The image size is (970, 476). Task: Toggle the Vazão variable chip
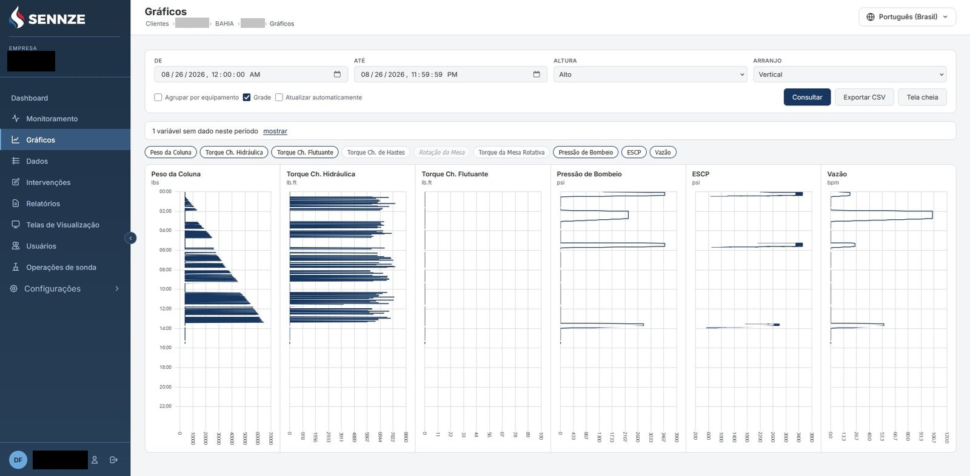pos(663,153)
